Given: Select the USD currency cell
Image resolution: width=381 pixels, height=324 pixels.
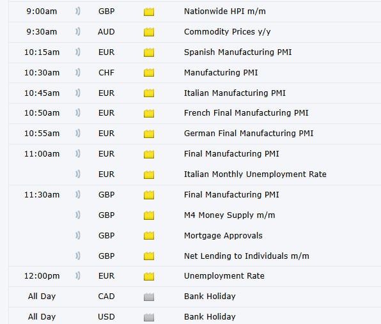Looking at the screenshot, I should click(106, 317).
